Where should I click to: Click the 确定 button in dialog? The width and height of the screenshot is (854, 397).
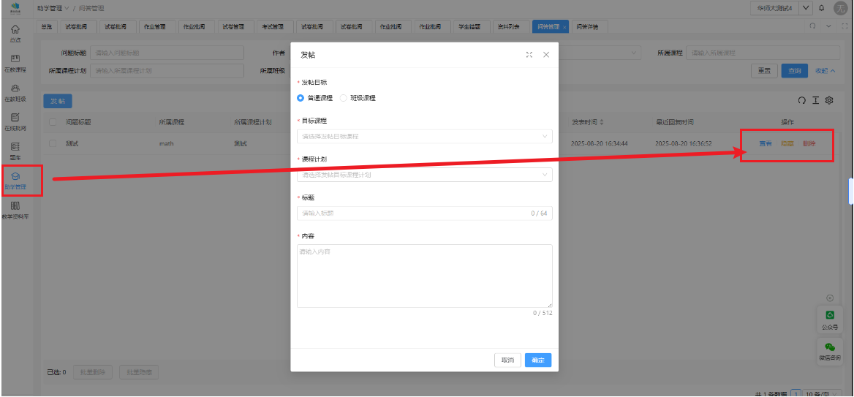pyautogui.click(x=537, y=360)
